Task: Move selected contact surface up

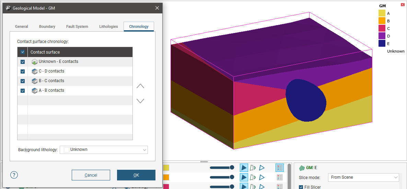Action: click(140, 86)
